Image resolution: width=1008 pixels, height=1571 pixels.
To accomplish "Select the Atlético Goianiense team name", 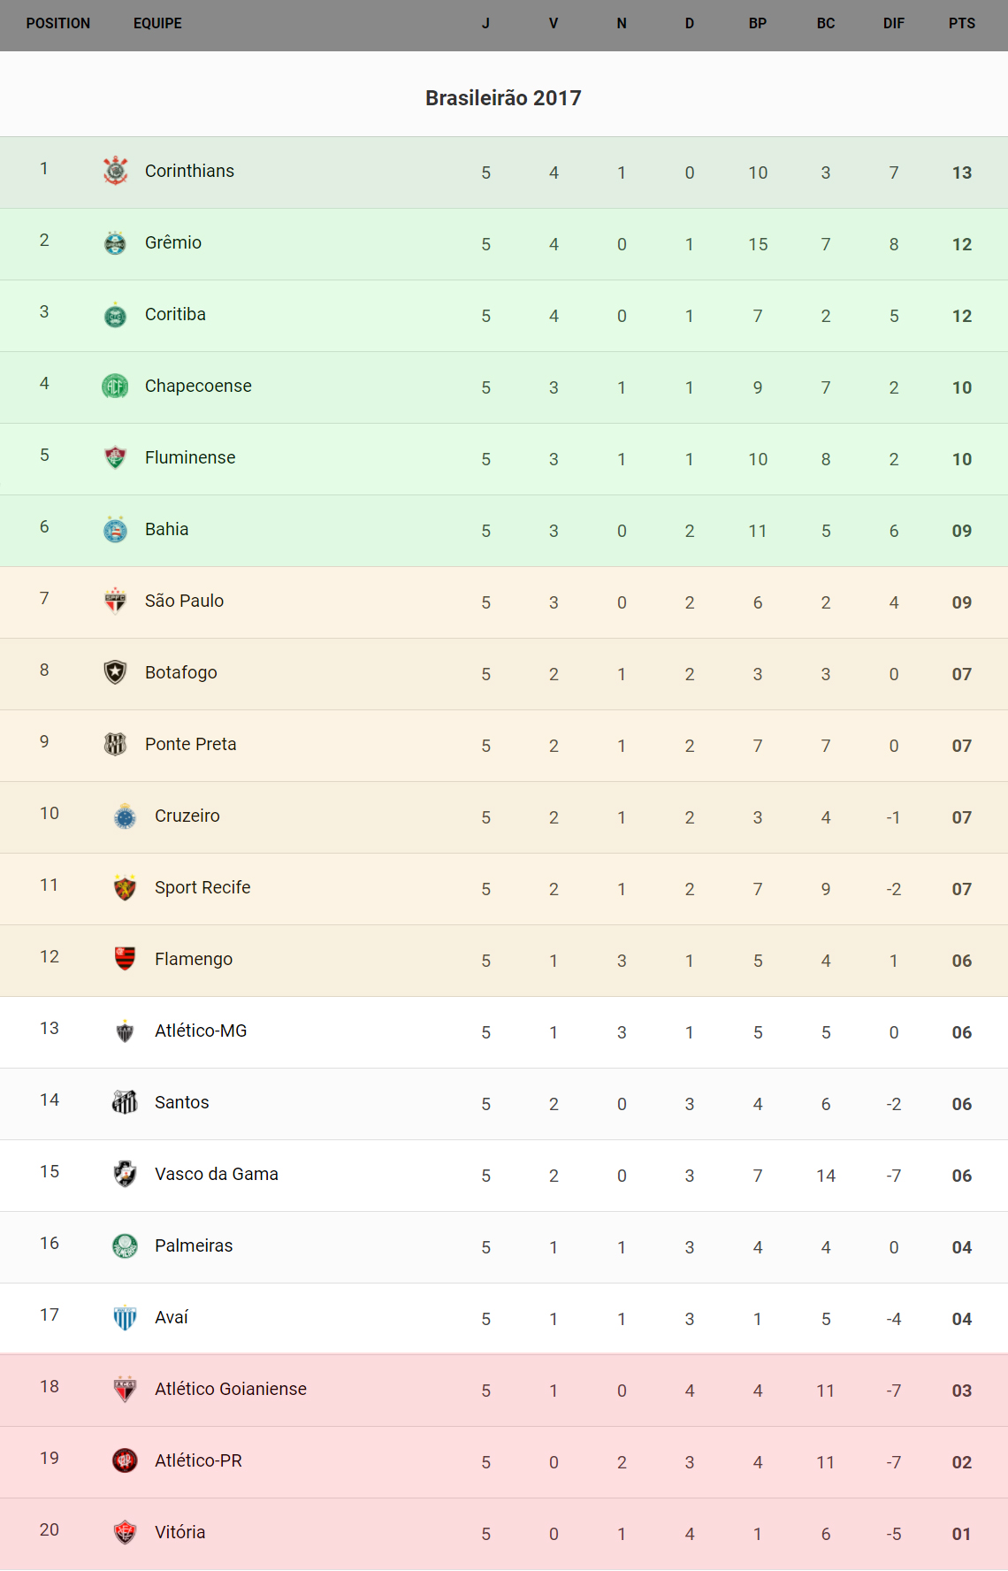I will coord(230,1389).
